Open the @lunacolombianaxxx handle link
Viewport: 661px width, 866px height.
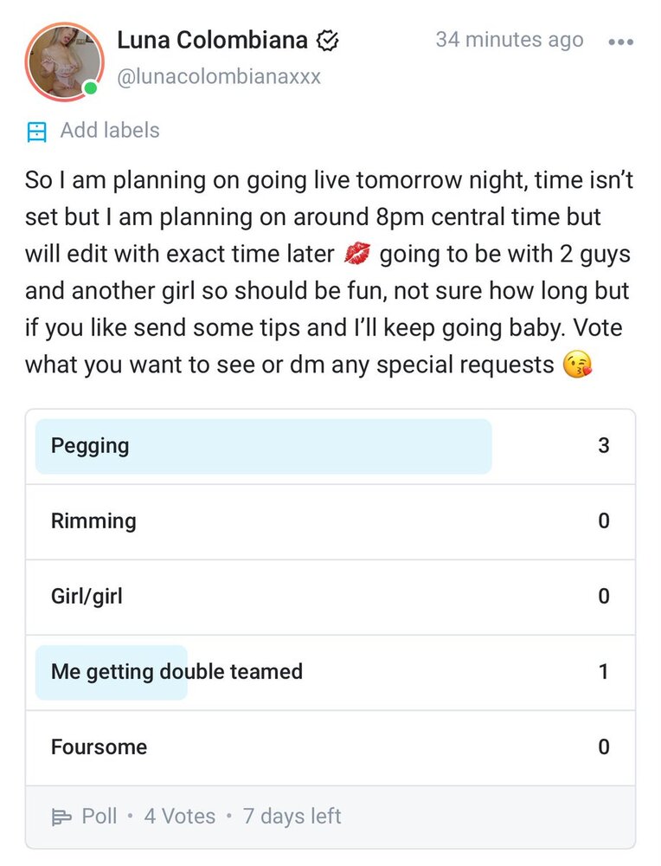pyautogui.click(x=218, y=77)
